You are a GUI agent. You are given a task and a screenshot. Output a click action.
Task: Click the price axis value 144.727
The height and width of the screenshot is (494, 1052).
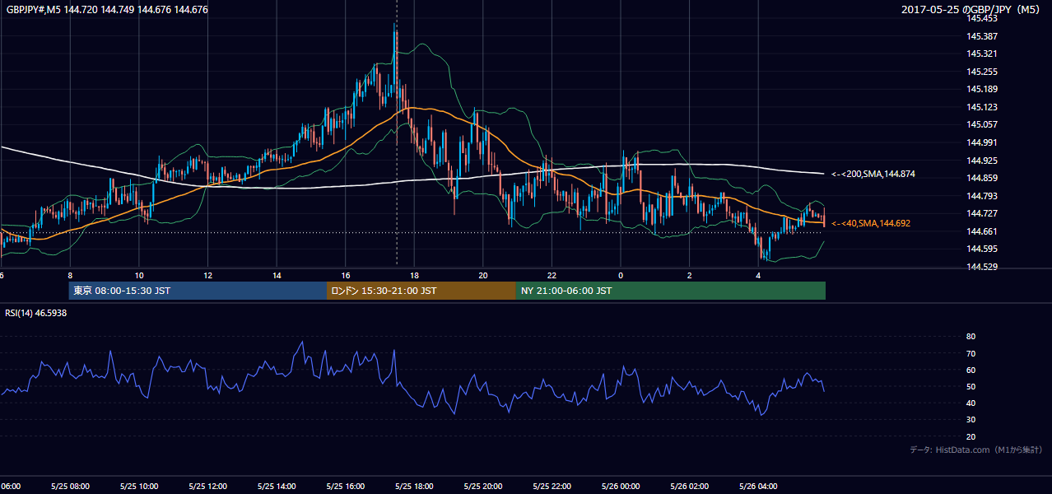pyautogui.click(x=982, y=213)
